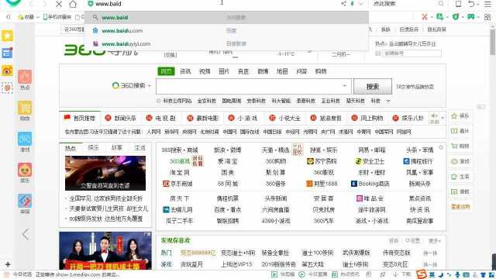This screenshot has height=279, width=496.
Task: Expand more hot keywords with the chevron
Action: click(388, 101)
